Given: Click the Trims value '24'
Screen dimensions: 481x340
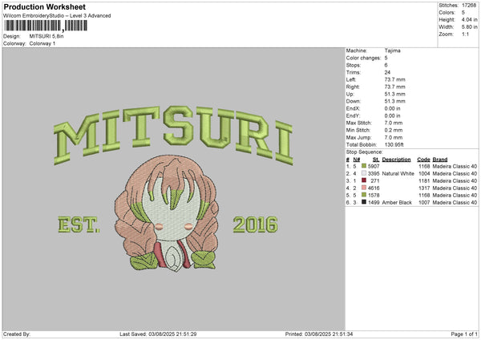Looking at the screenshot, I should tap(387, 72).
